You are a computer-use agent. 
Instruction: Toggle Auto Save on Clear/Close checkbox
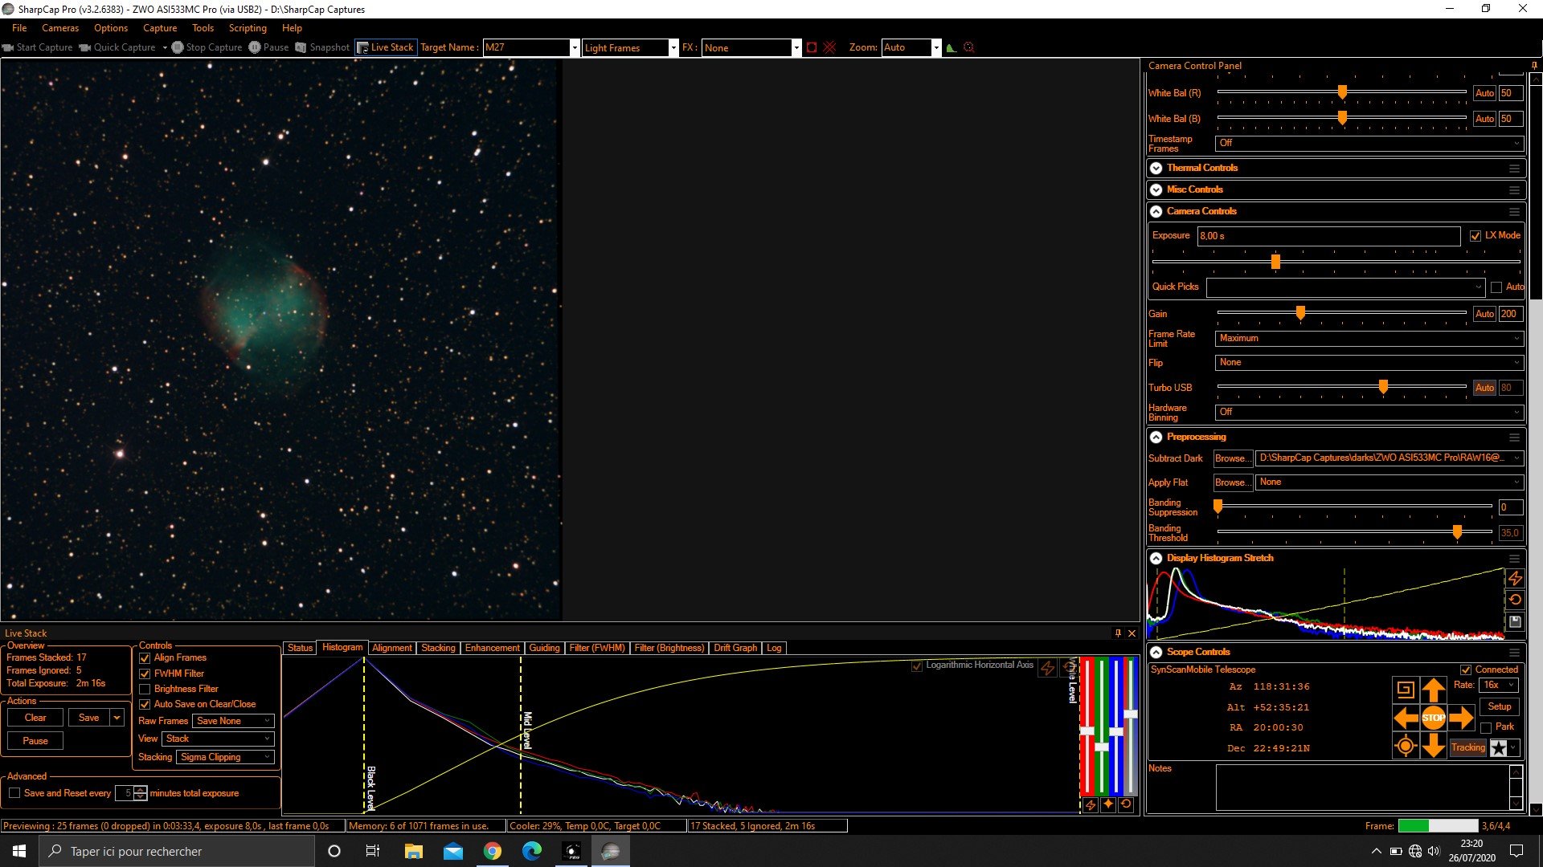pyautogui.click(x=145, y=705)
